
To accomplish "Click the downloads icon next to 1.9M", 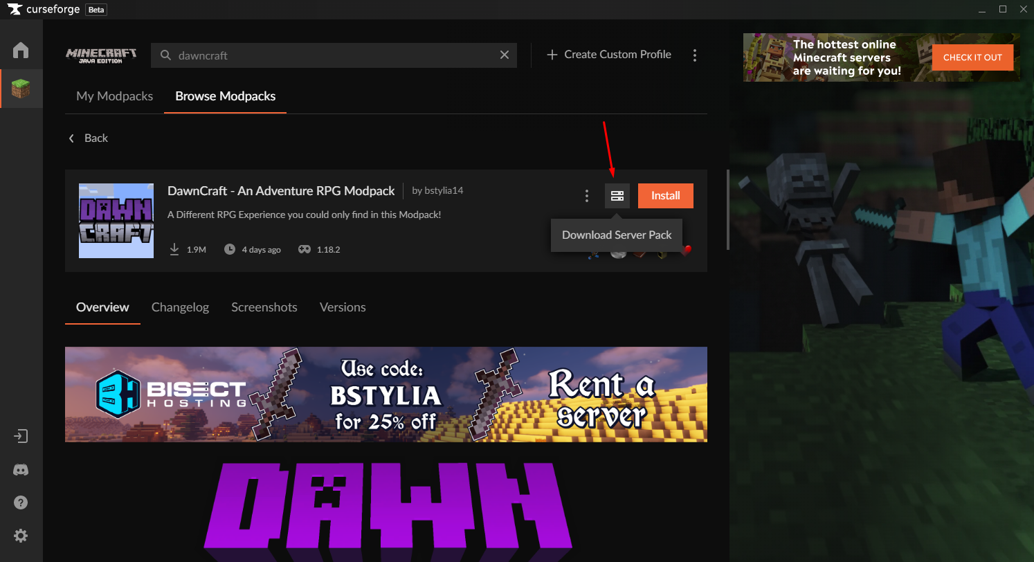I will click(175, 249).
